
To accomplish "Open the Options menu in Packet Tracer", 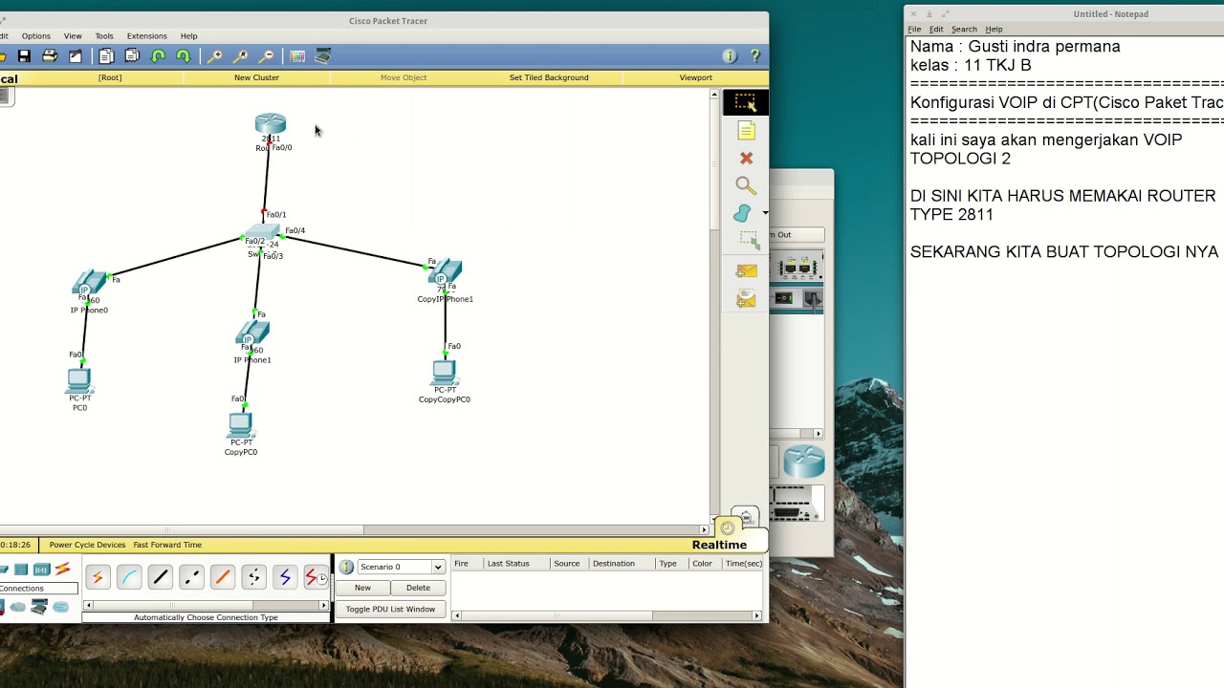I will [36, 36].
